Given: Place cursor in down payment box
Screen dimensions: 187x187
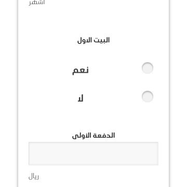Looking at the screenshot, I should click(x=94, y=154).
